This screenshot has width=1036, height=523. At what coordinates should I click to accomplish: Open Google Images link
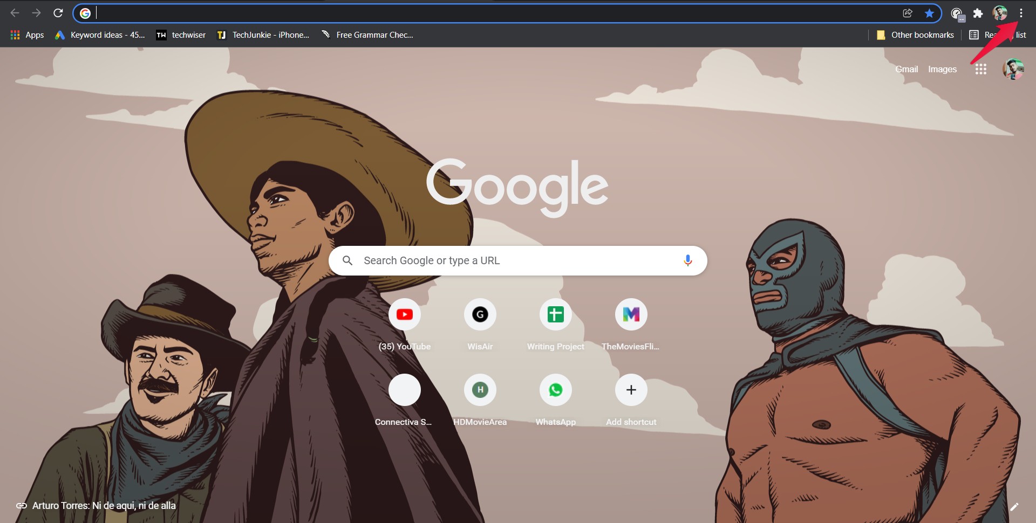coord(942,69)
